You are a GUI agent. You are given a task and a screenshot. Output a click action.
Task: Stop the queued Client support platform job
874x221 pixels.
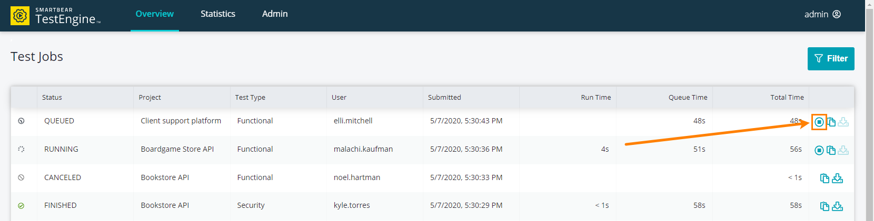coord(819,122)
